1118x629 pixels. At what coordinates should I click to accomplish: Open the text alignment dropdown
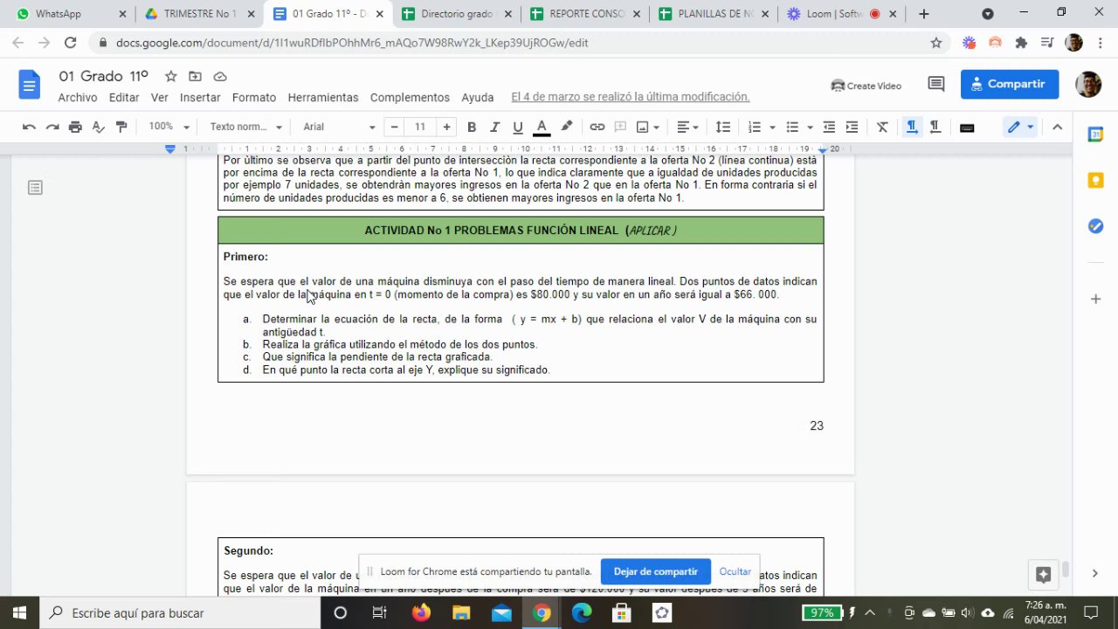pos(688,128)
